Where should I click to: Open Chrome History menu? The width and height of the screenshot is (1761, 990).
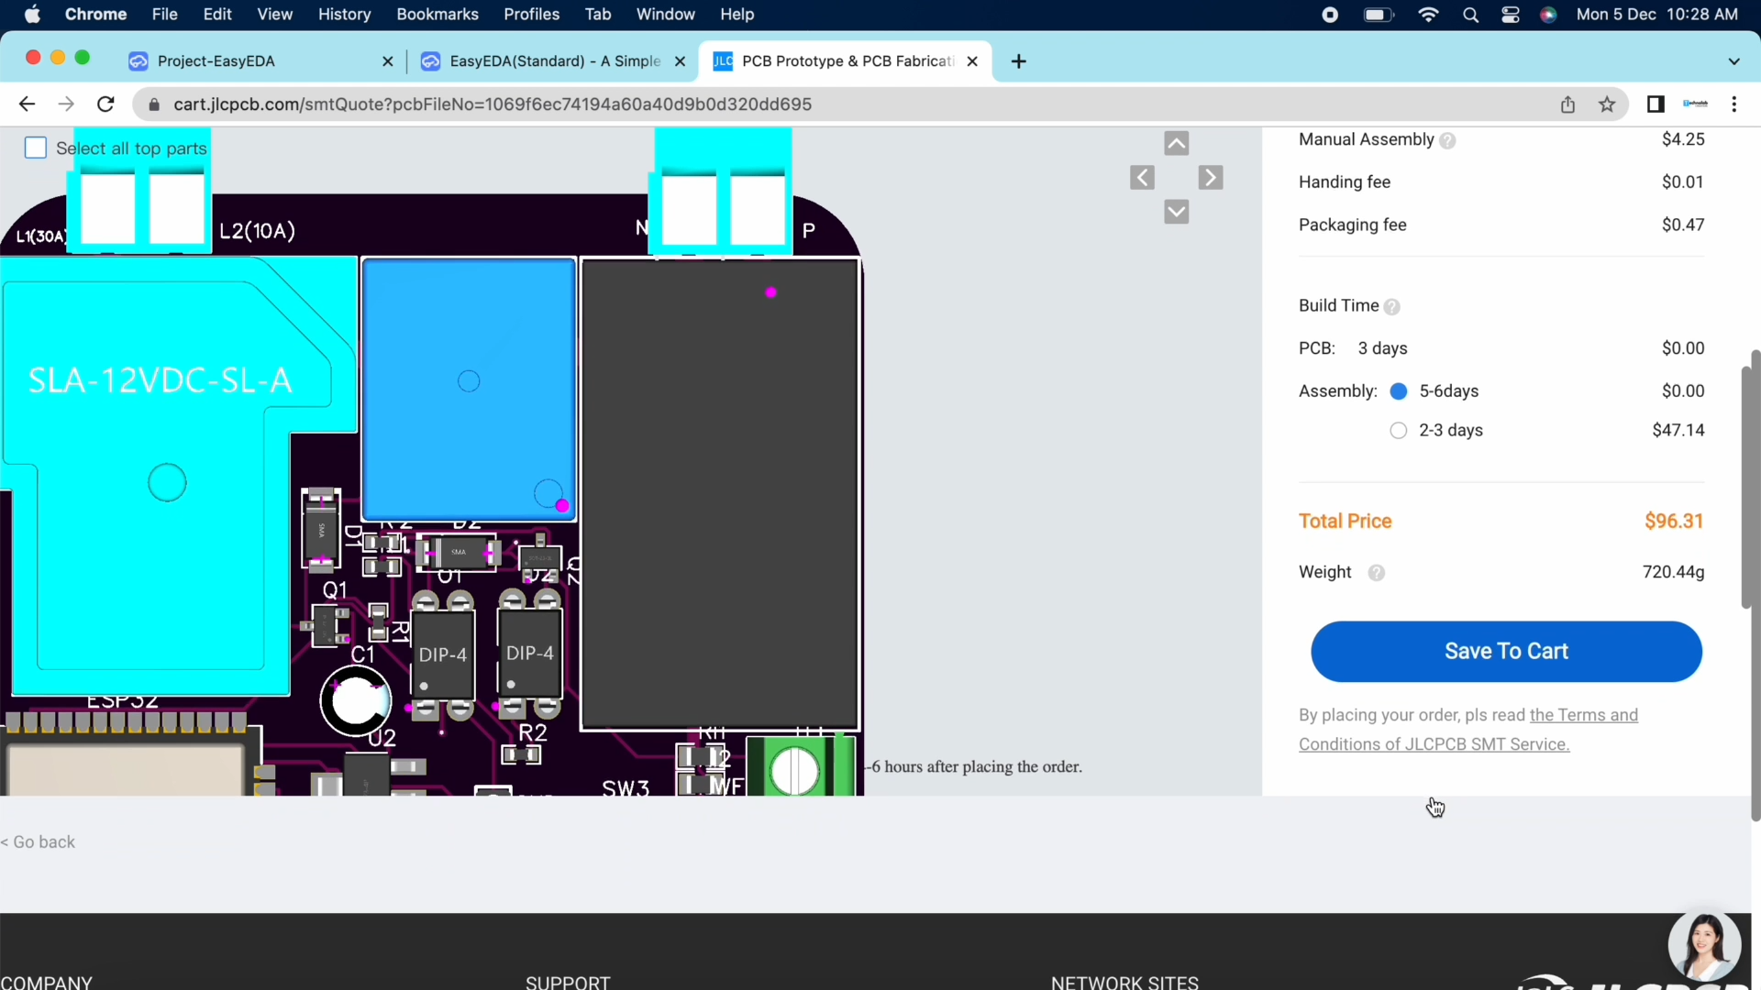tap(344, 15)
